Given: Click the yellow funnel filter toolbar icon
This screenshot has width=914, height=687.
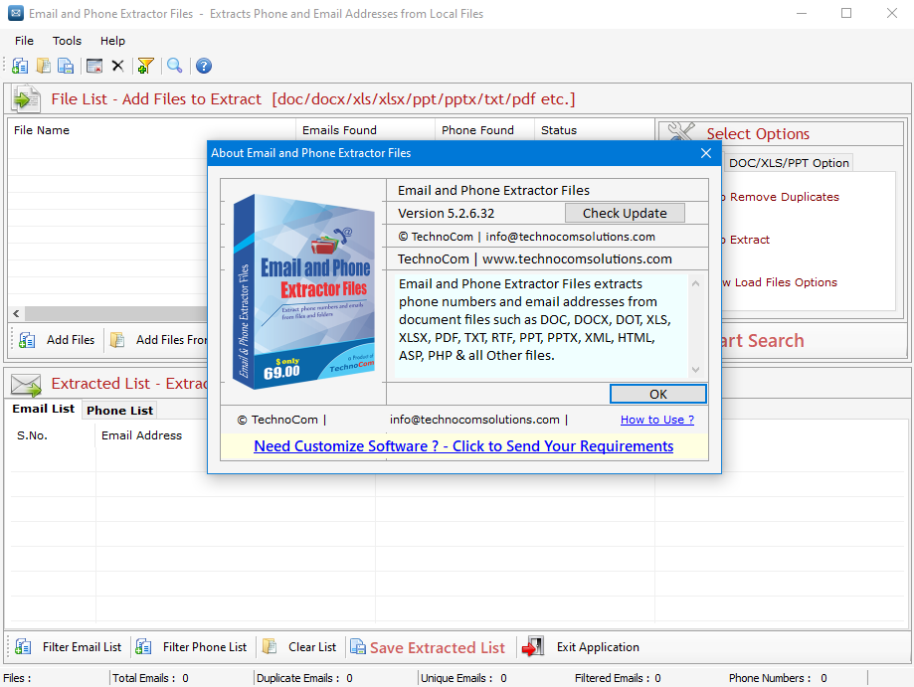Looking at the screenshot, I should coord(146,66).
